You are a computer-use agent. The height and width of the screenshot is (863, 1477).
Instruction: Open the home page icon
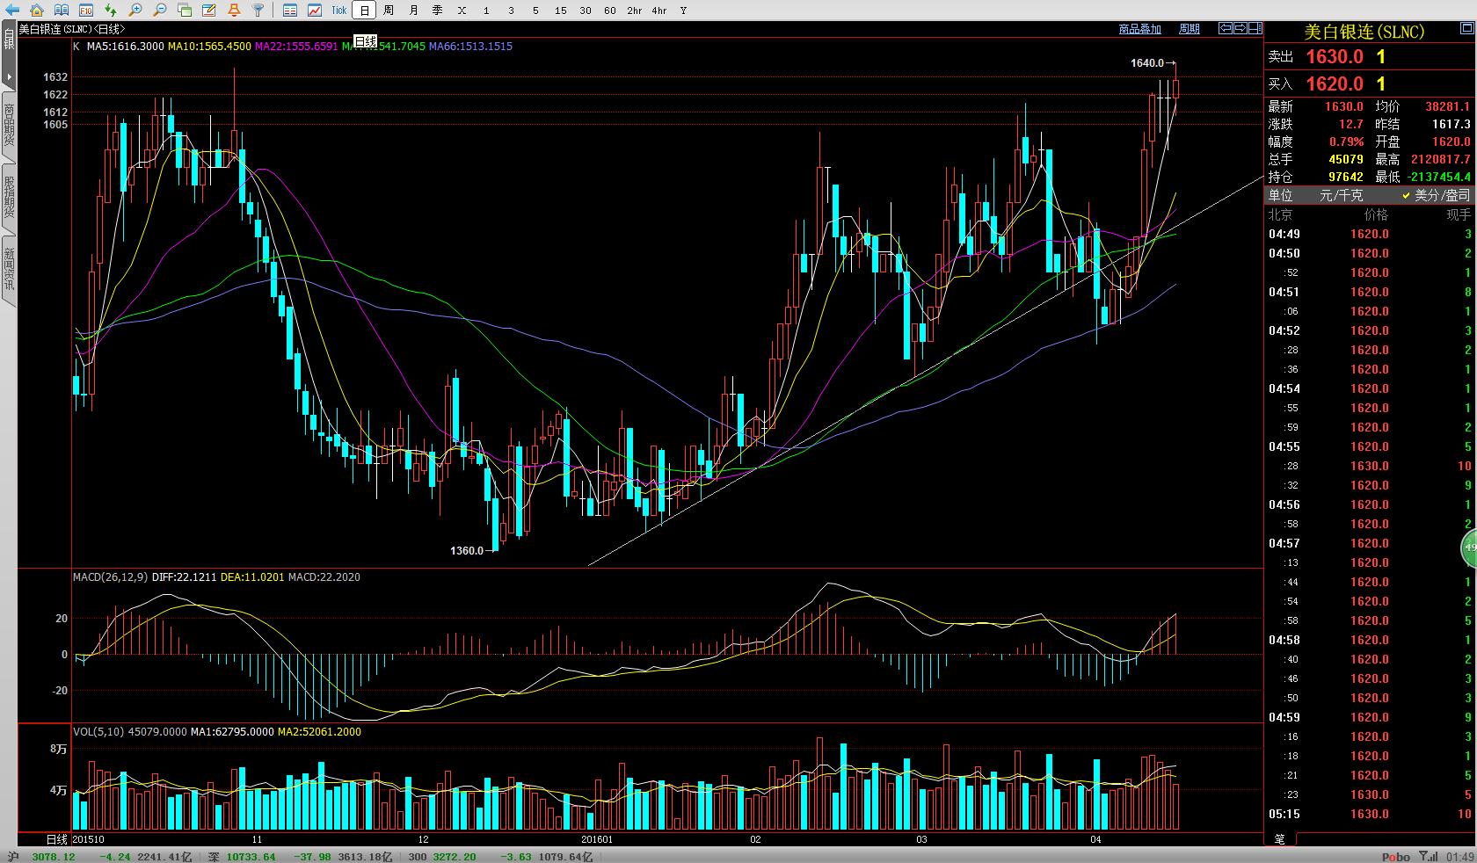[36, 11]
